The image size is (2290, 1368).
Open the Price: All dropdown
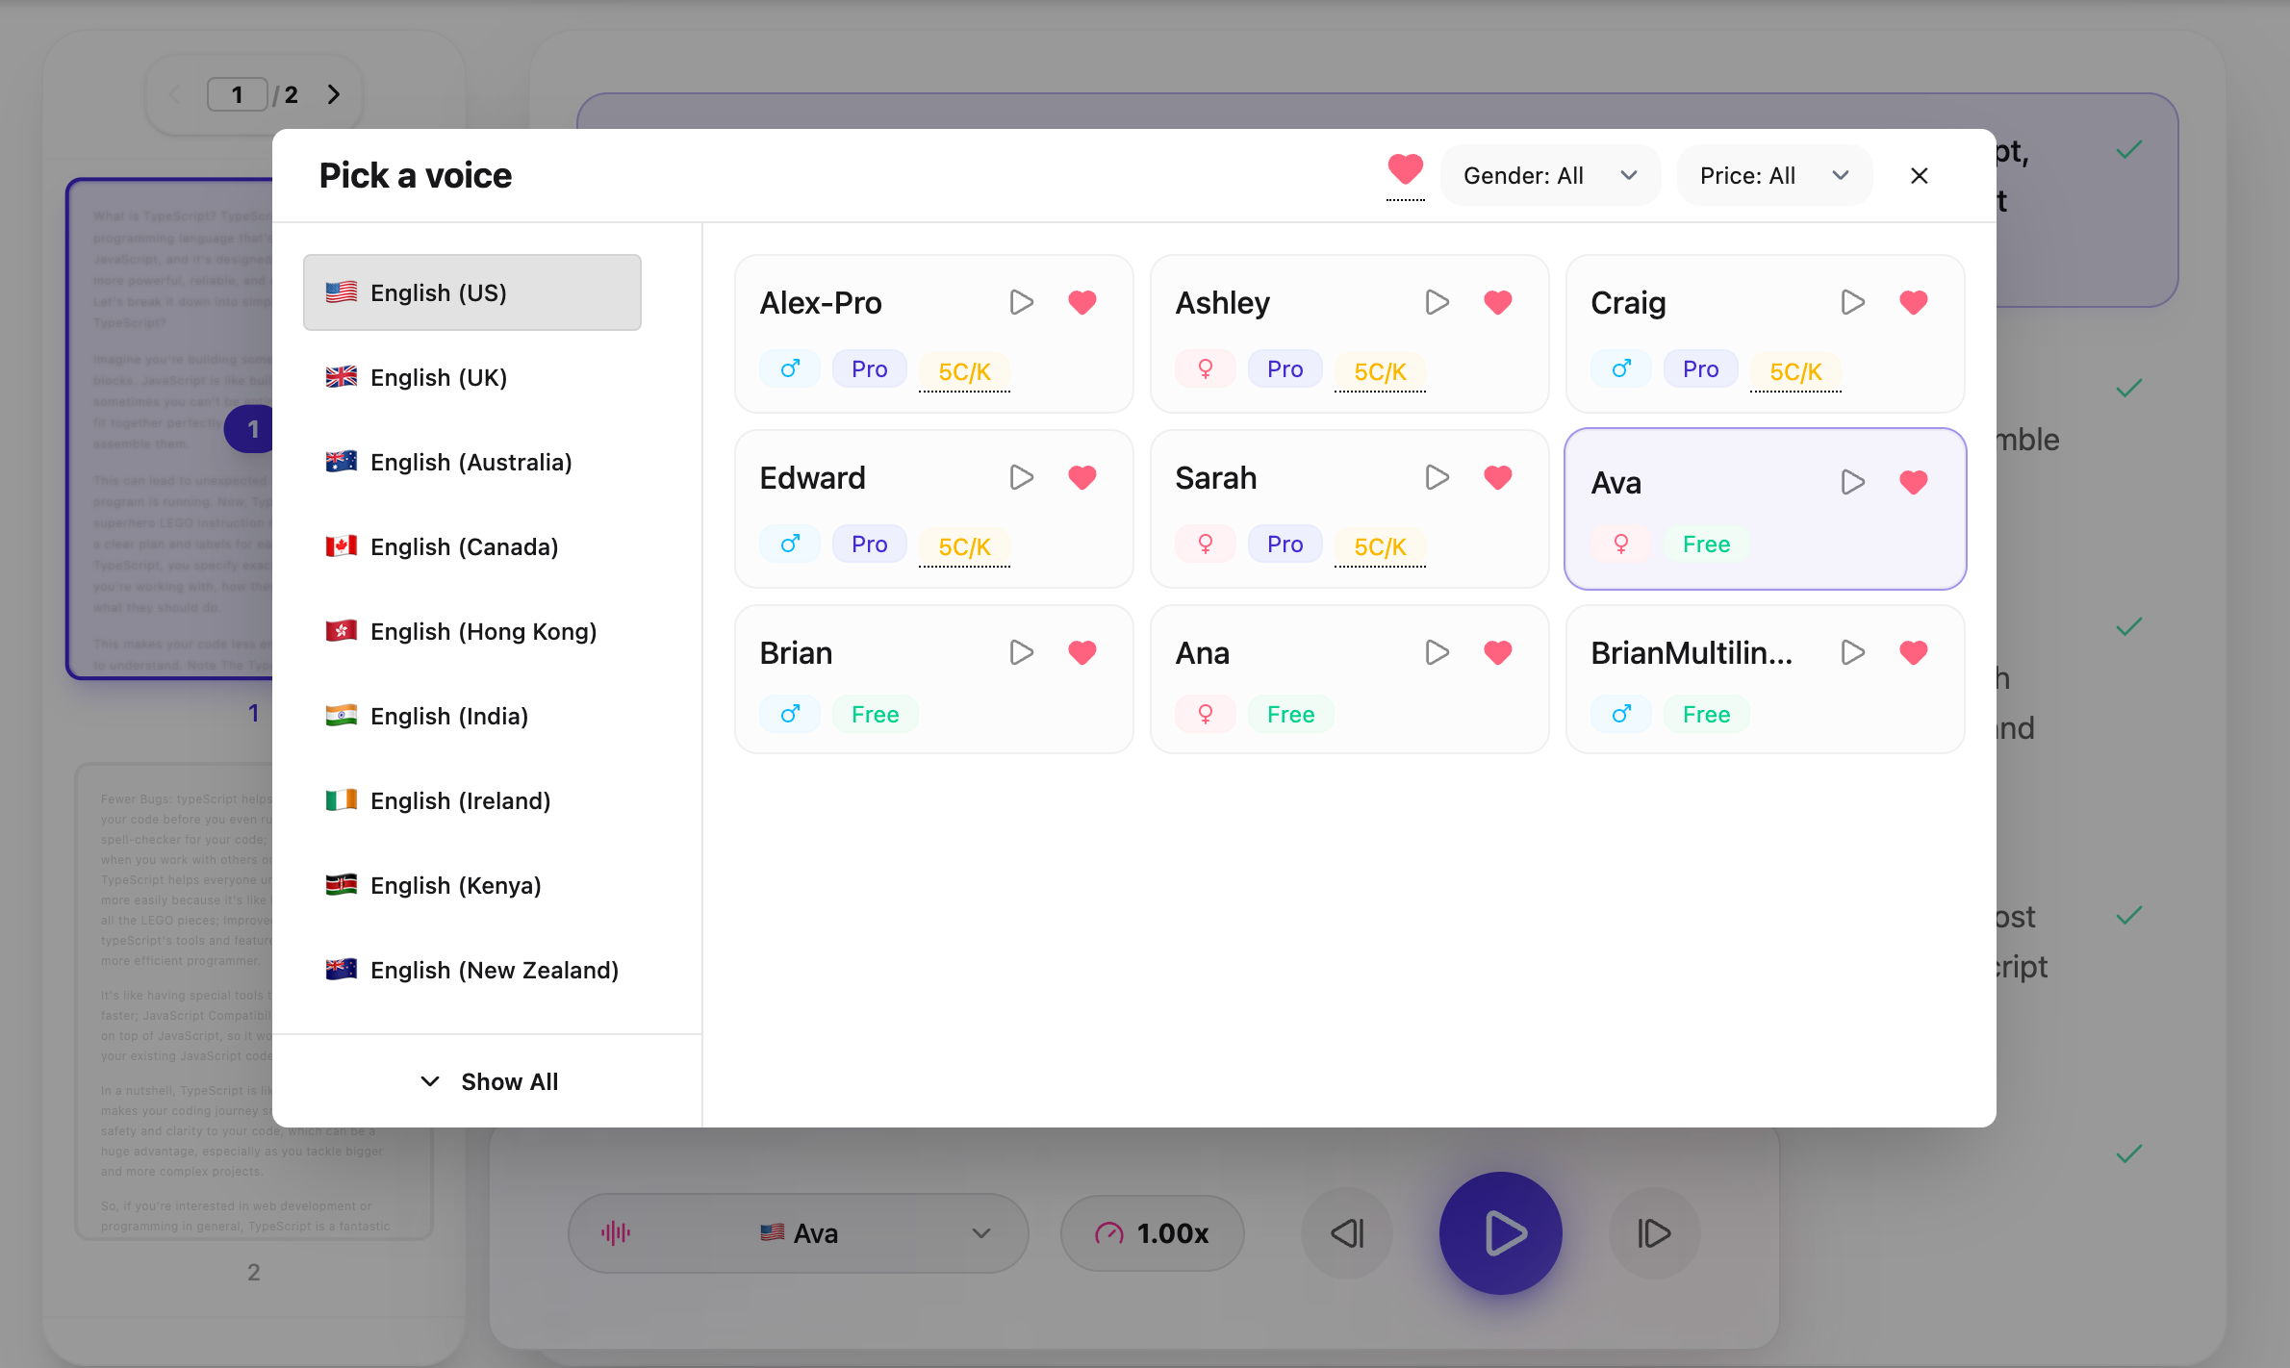coord(1774,175)
